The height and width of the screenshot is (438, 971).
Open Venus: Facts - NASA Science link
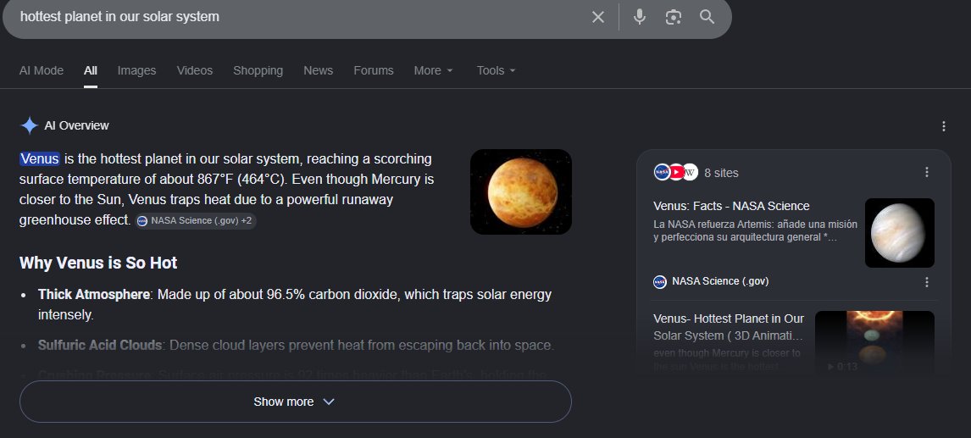(x=731, y=206)
